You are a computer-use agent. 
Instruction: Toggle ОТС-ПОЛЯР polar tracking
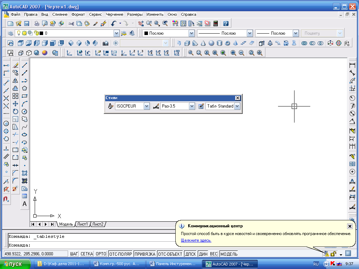pyautogui.click(x=121, y=254)
